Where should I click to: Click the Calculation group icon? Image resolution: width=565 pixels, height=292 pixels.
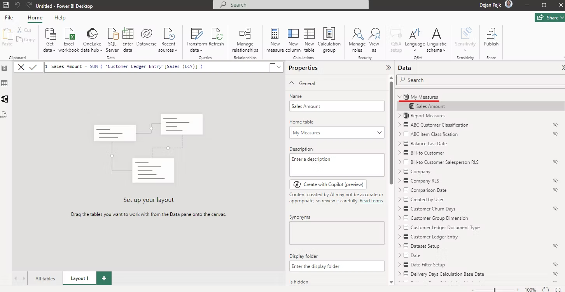(x=329, y=34)
